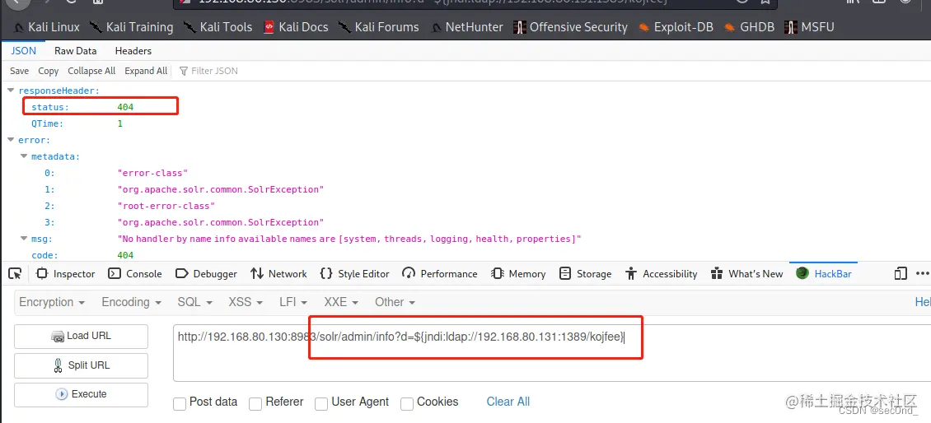Open the Kali Docs bookmark
The height and width of the screenshot is (423, 931).
(x=296, y=27)
